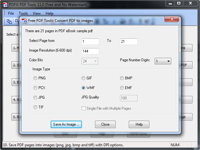Toggle Single File with Multiple Pages checkbox

pos(83,108)
